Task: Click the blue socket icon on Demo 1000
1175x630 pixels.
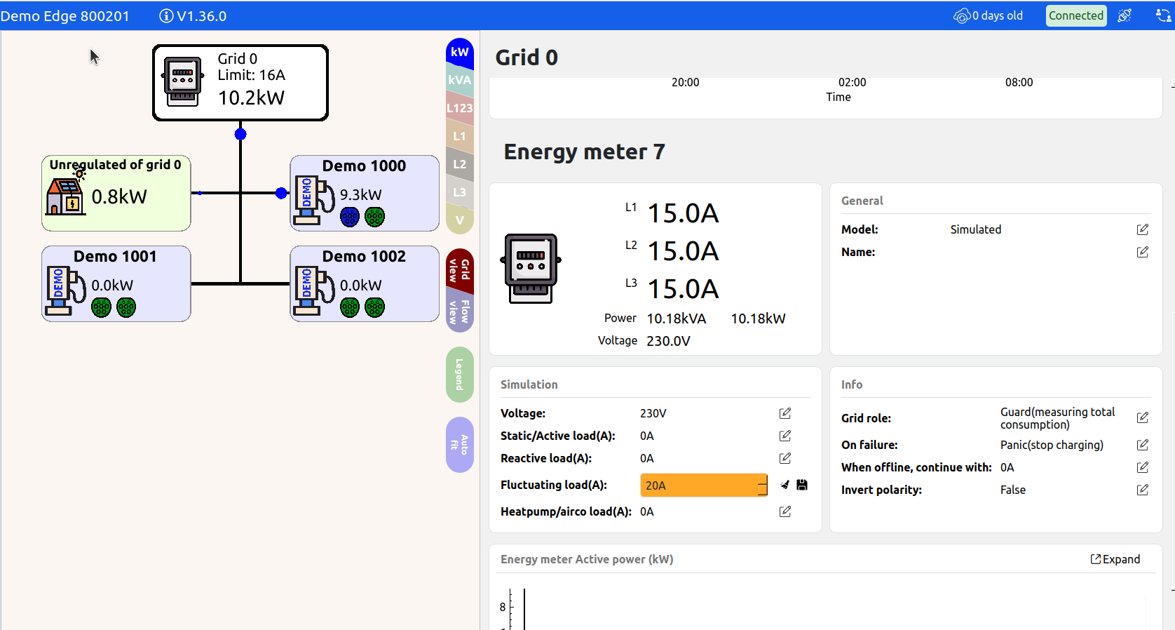Action: (x=350, y=217)
